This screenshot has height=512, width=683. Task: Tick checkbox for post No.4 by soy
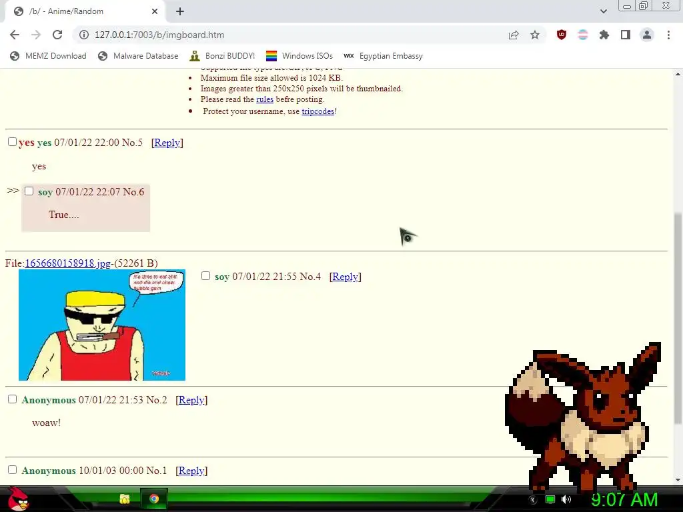coord(205,275)
